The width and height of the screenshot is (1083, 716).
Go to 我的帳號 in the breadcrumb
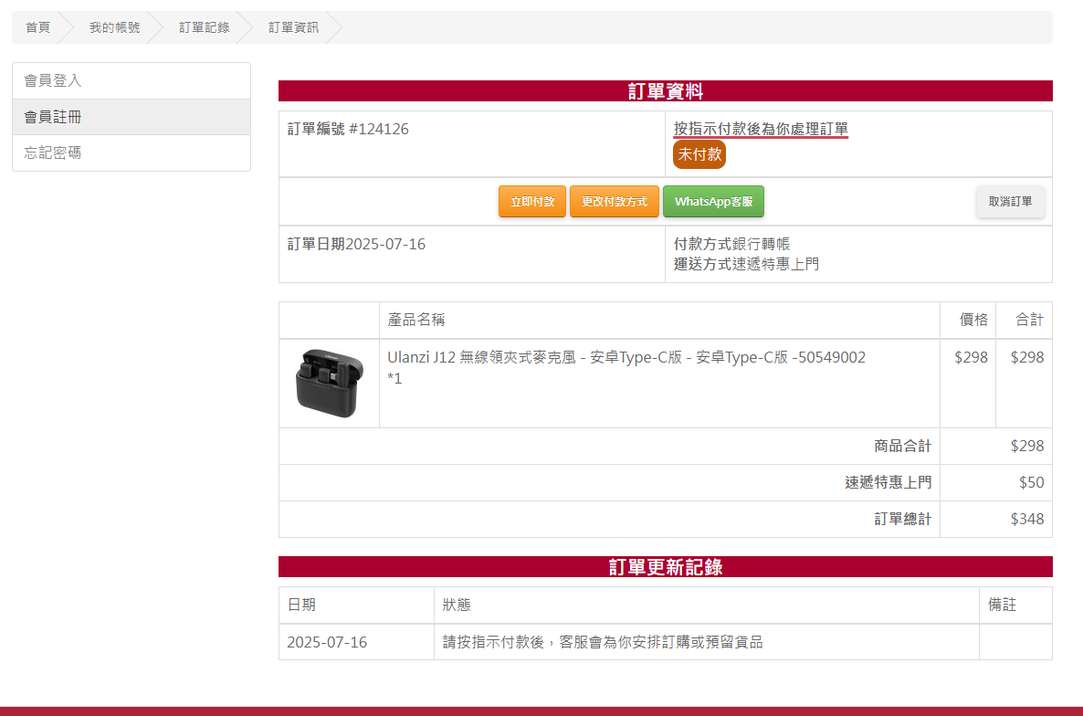tap(114, 27)
